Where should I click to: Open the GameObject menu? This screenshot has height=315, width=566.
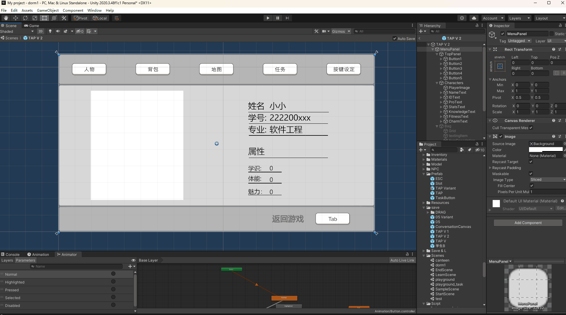48,10
